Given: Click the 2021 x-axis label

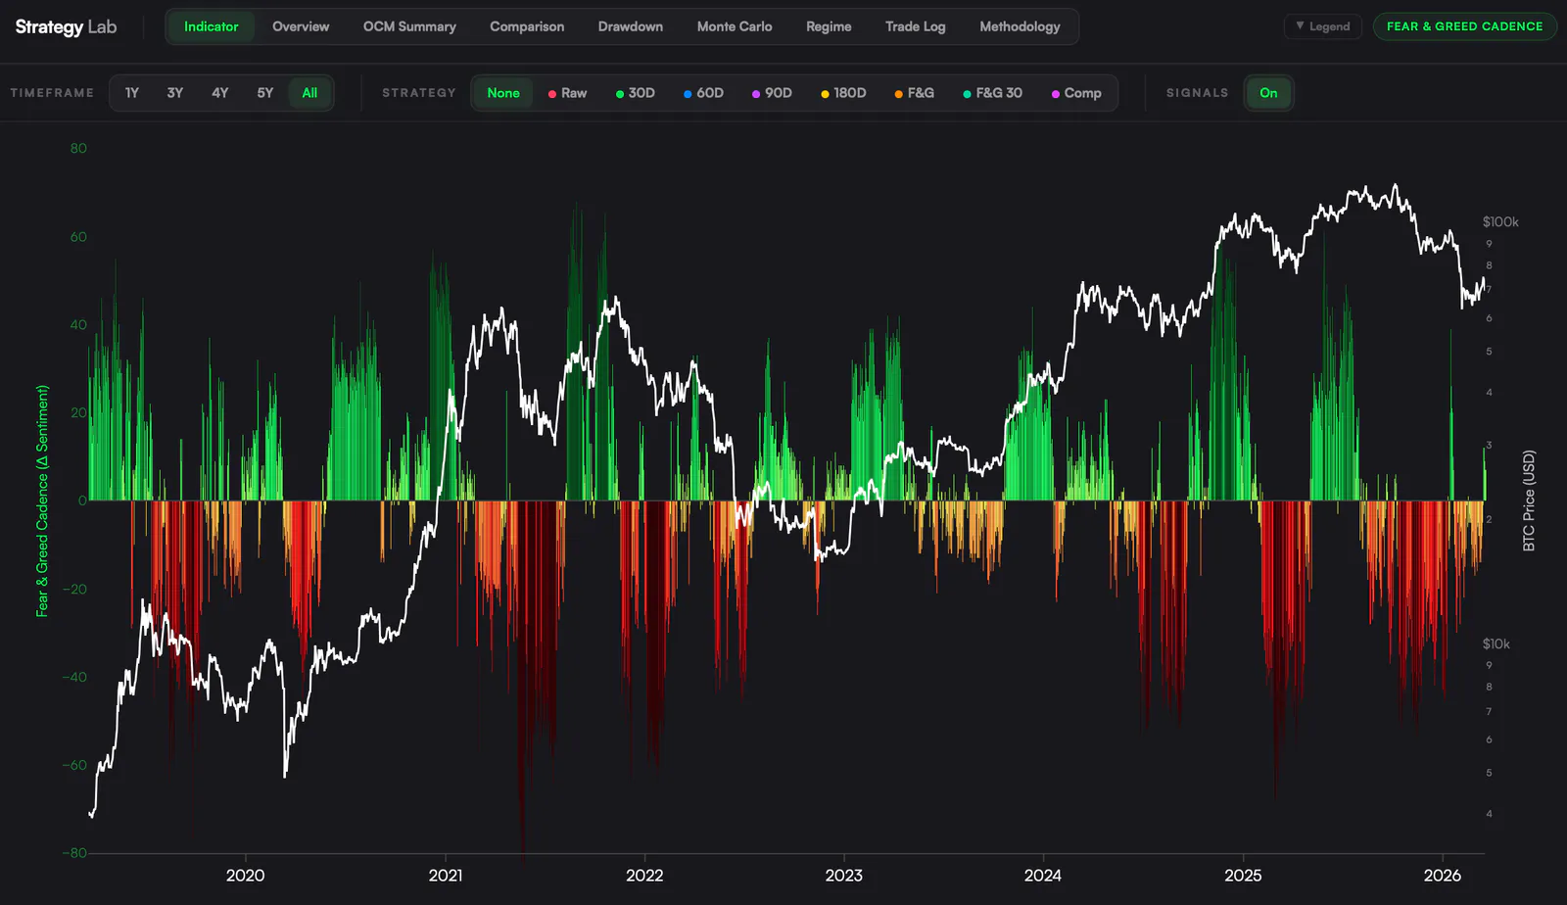Looking at the screenshot, I should (446, 875).
